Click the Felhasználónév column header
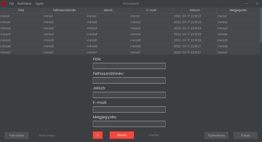The image size is (262, 142). pyautogui.click(x=64, y=10)
